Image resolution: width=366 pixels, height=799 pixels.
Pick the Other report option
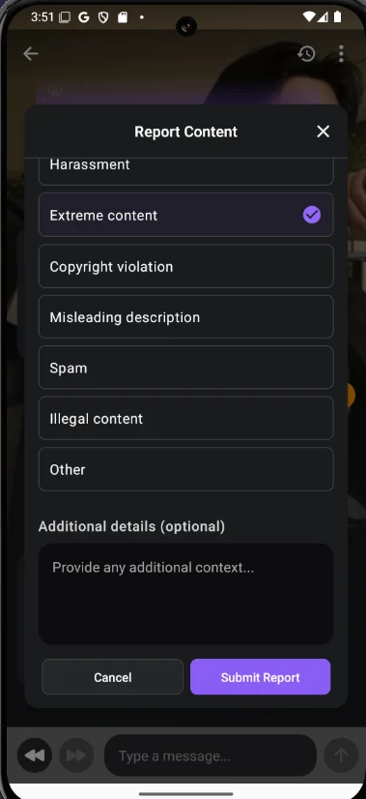(x=185, y=469)
